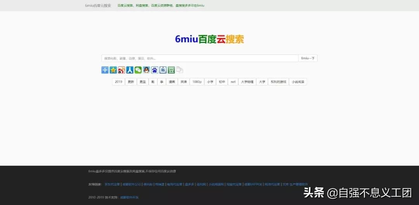Select the '小学' hot search tag
The image size is (419, 205).
(x=210, y=82)
